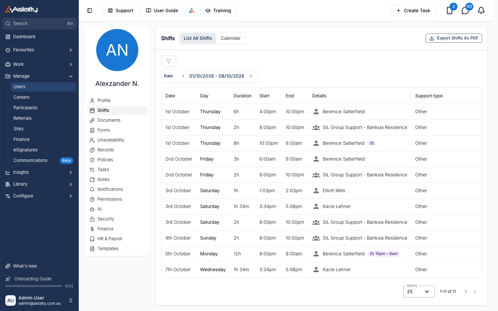This screenshot has height=311, width=498.
Task: Open the Training button
Action: click(x=218, y=11)
